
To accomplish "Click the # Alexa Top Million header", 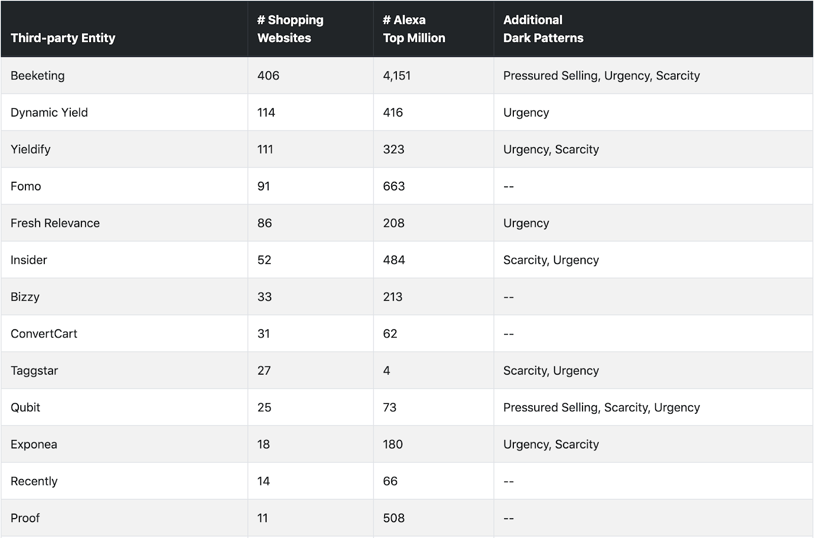I will tap(414, 29).
